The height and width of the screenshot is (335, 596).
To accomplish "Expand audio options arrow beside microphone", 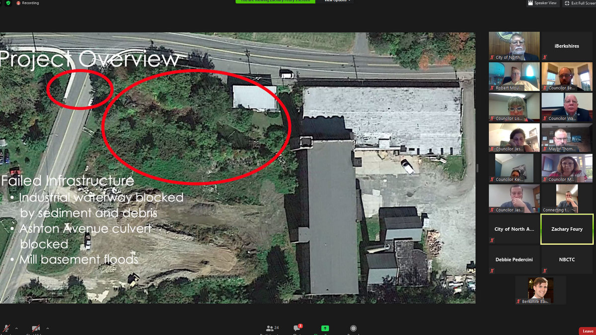I will click(x=16, y=329).
